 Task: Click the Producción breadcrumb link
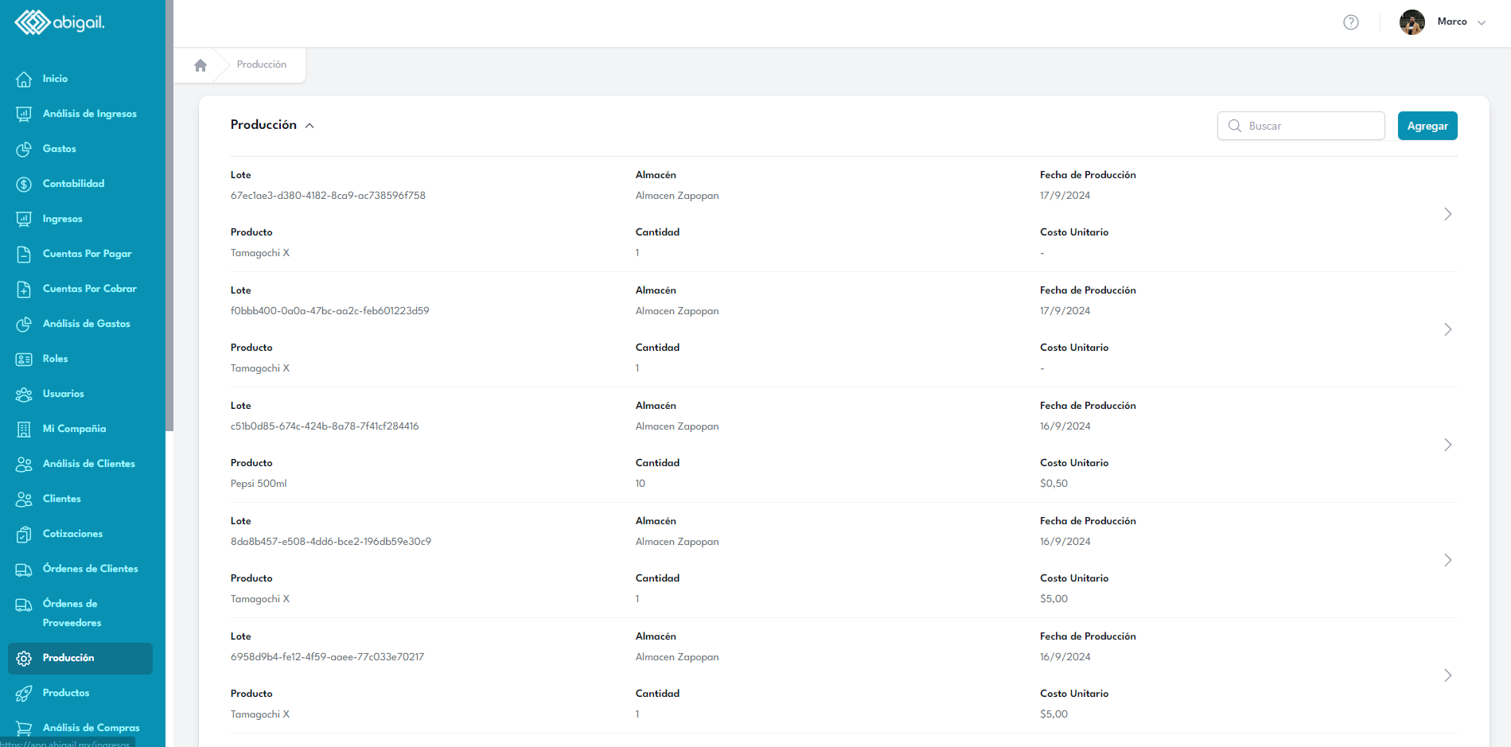point(261,64)
